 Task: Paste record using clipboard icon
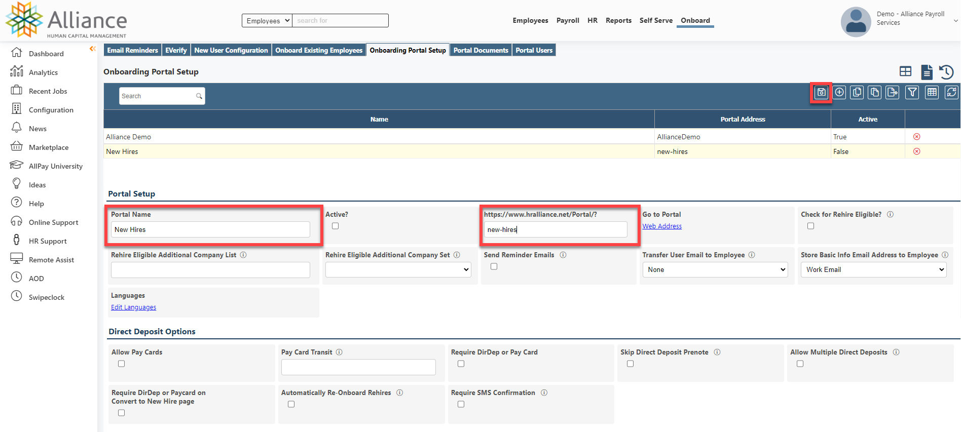[x=874, y=92]
